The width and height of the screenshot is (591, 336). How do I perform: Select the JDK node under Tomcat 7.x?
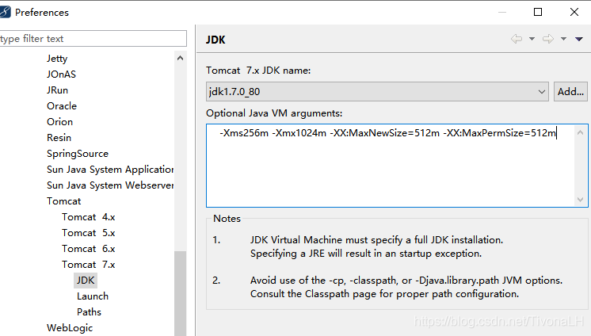[86, 281]
